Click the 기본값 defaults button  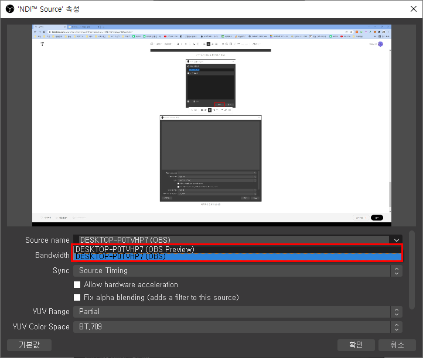click(29, 345)
